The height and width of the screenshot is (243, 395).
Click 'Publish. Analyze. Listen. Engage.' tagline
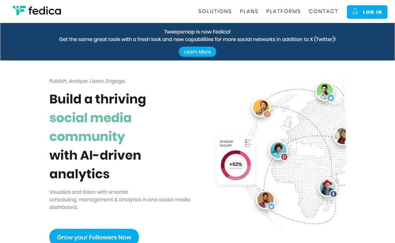(x=87, y=81)
